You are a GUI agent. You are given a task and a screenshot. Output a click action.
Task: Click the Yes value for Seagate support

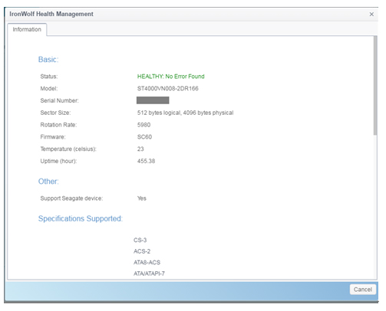(x=142, y=198)
